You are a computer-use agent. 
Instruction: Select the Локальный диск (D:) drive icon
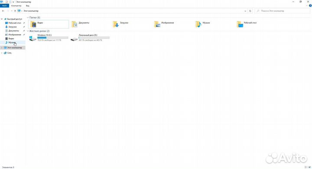(x=74, y=39)
